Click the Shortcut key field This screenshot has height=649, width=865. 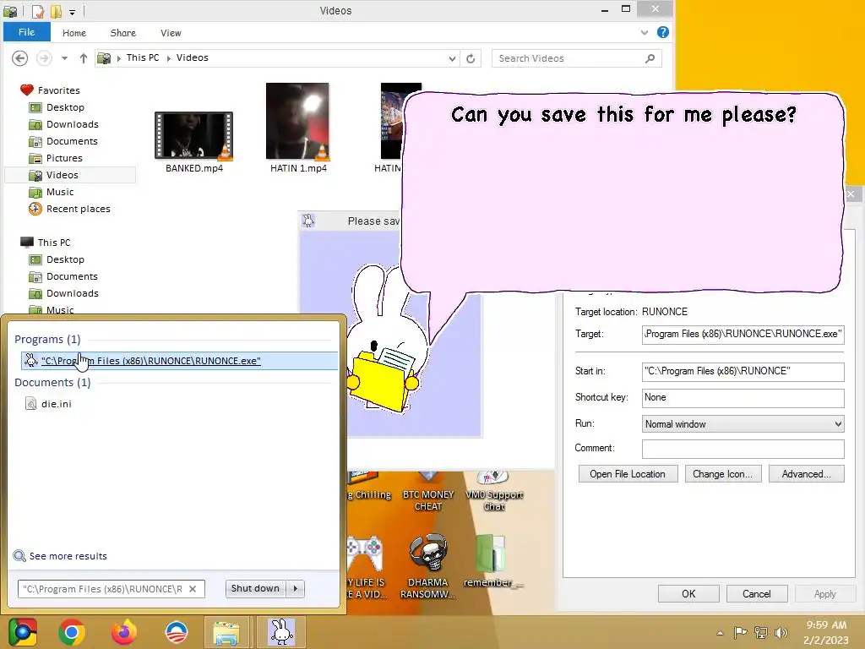743,398
